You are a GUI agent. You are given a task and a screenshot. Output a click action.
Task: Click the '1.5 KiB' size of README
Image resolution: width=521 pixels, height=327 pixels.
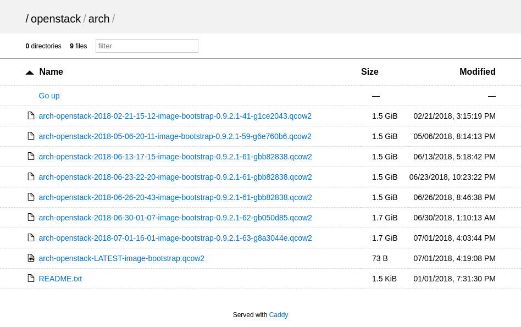click(x=385, y=279)
